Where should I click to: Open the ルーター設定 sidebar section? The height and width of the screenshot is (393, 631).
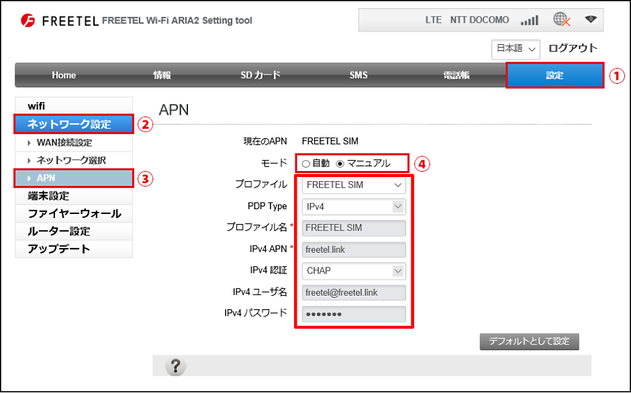tap(74, 231)
